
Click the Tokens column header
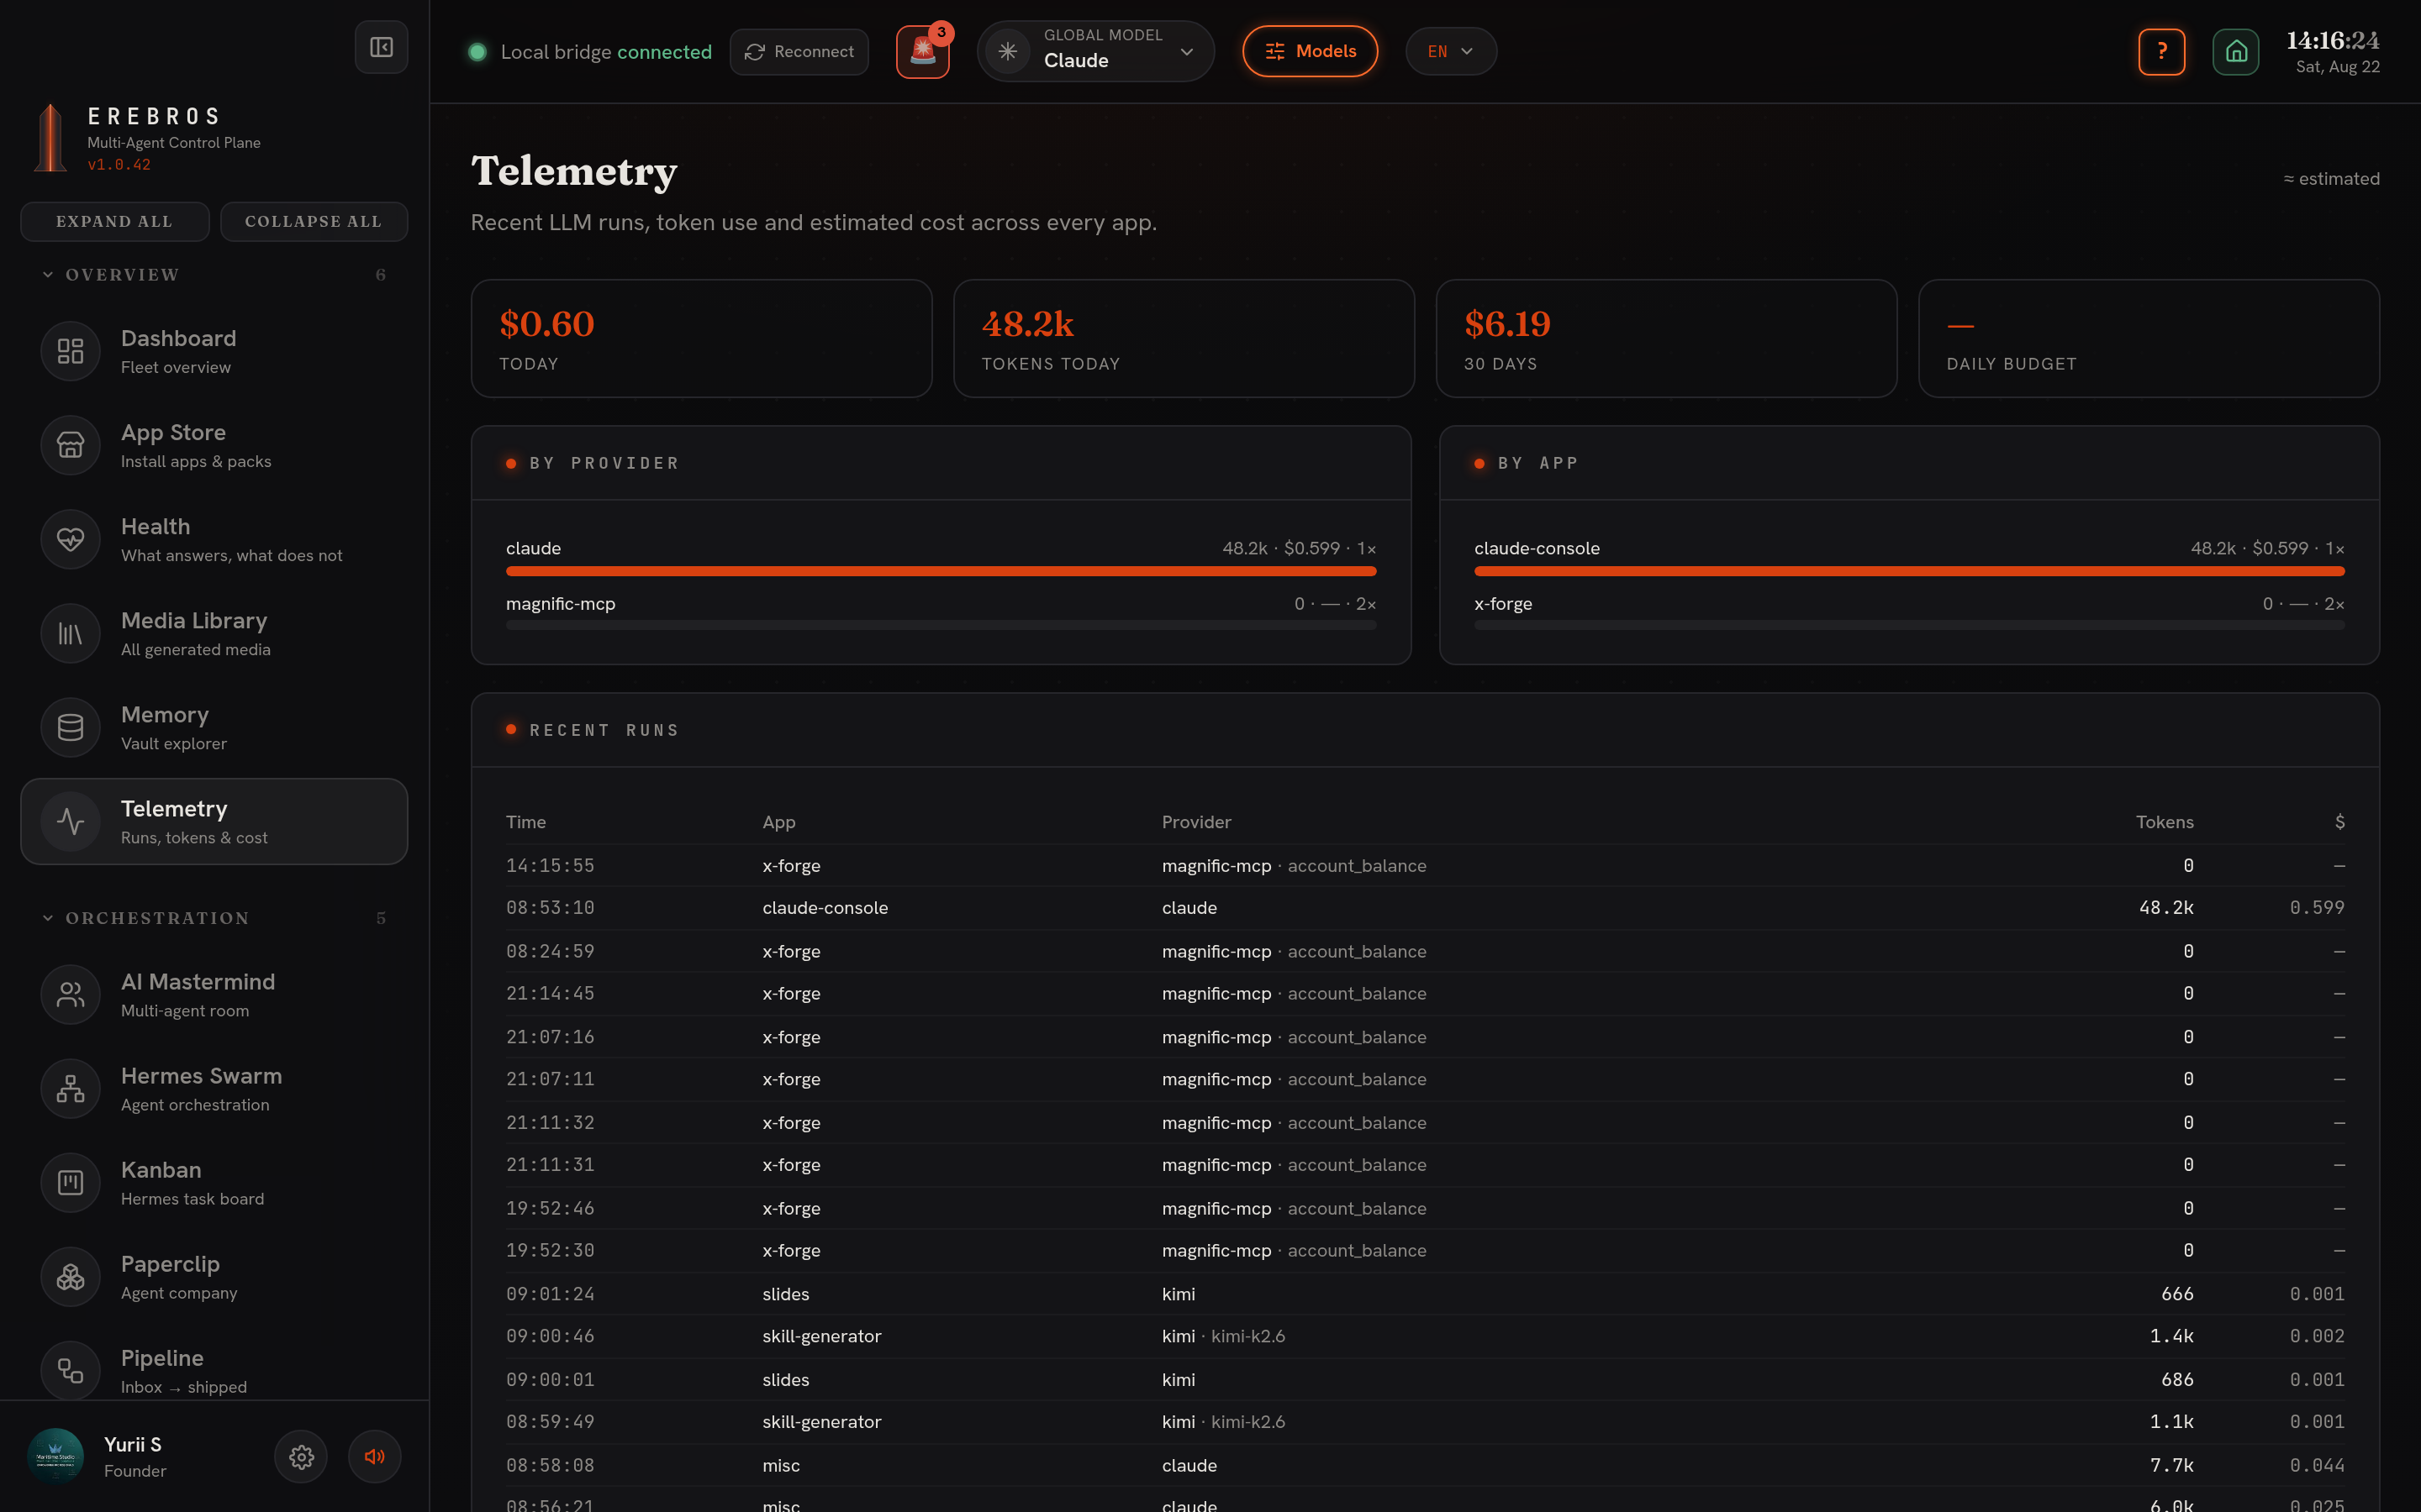pyautogui.click(x=2164, y=822)
